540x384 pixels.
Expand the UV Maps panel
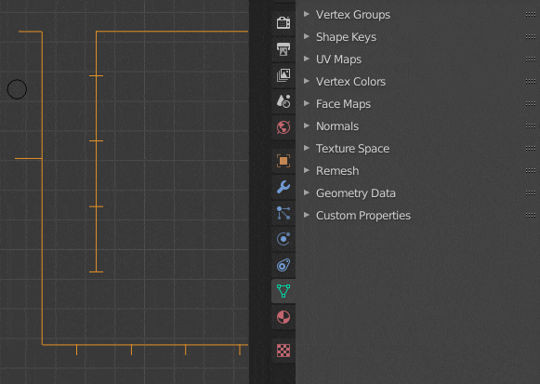(306, 59)
